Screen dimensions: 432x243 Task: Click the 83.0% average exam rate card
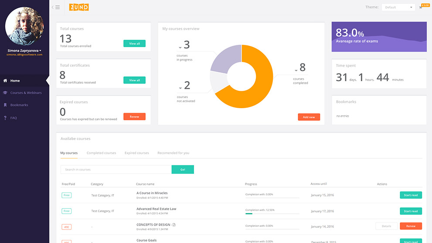[x=379, y=37]
